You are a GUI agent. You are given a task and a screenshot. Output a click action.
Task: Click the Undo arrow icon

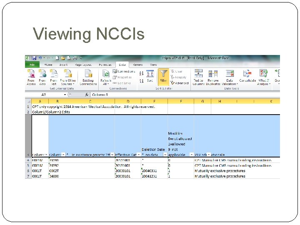click(x=40, y=58)
